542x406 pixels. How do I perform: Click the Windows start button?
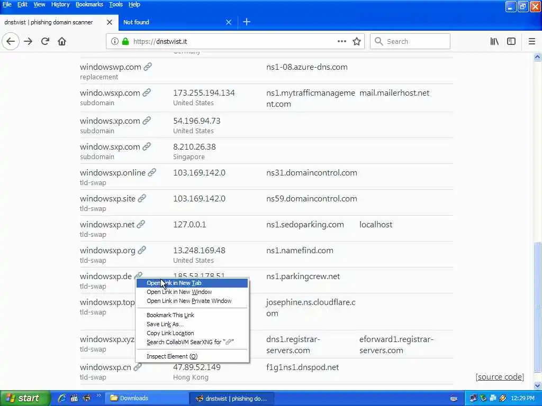point(25,398)
